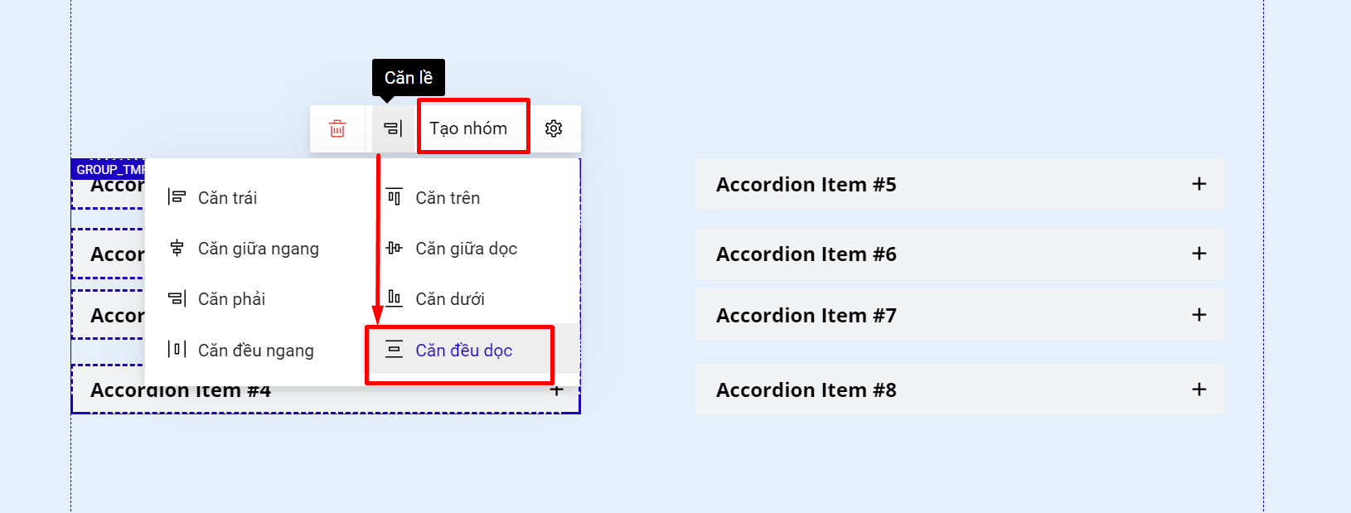Expand Accordion Item #7 plus icon
This screenshot has height=513, width=1351.
[1198, 315]
